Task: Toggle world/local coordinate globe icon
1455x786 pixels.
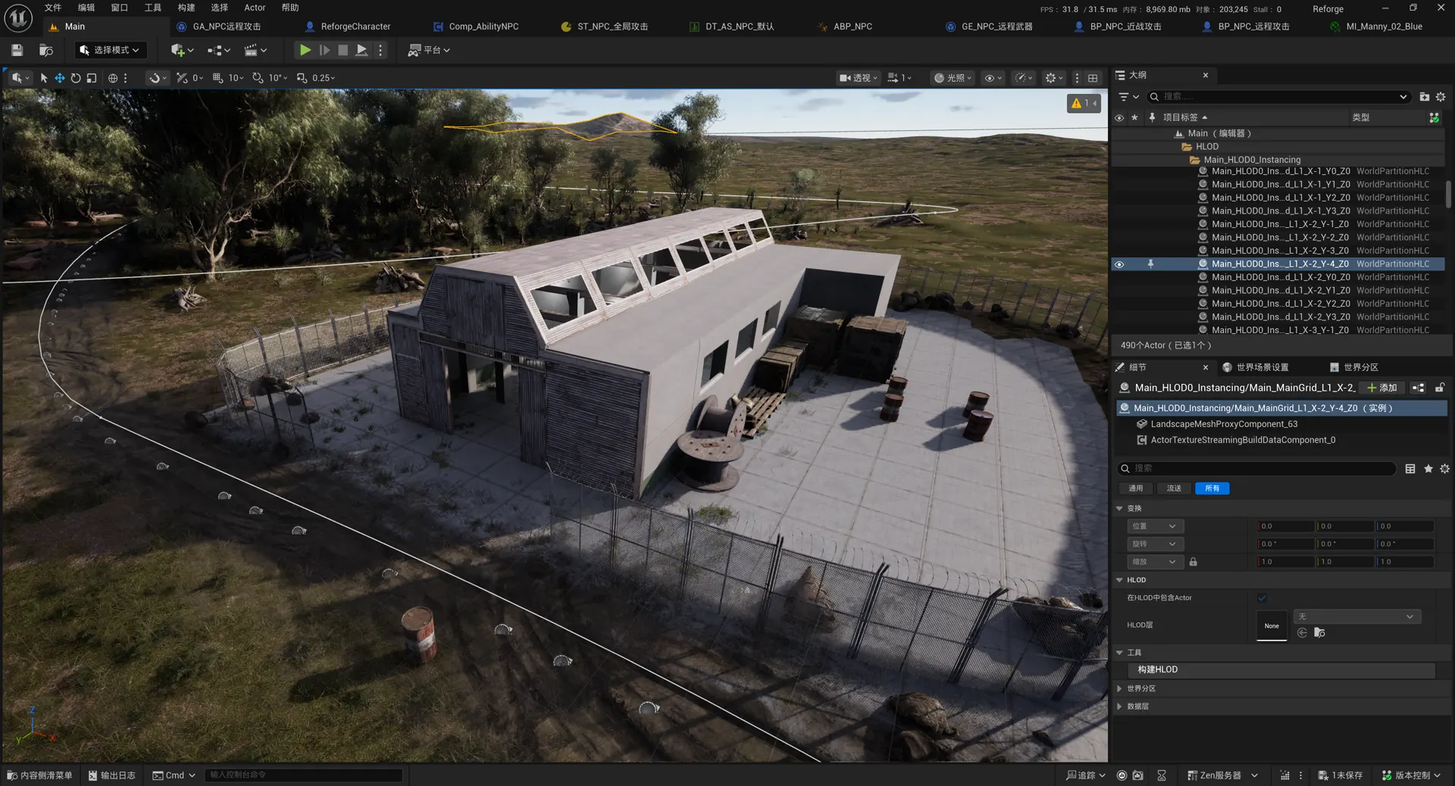Action: tap(113, 78)
